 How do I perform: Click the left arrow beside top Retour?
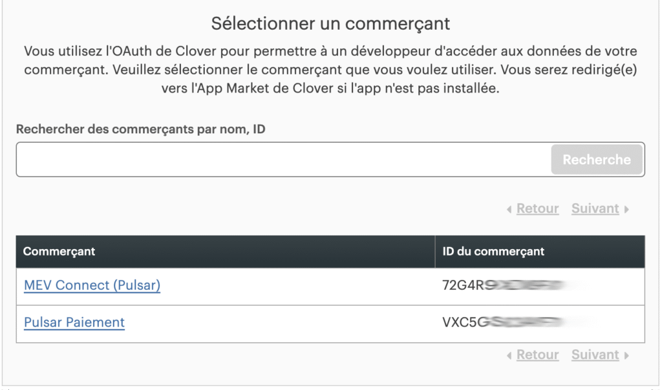click(510, 210)
